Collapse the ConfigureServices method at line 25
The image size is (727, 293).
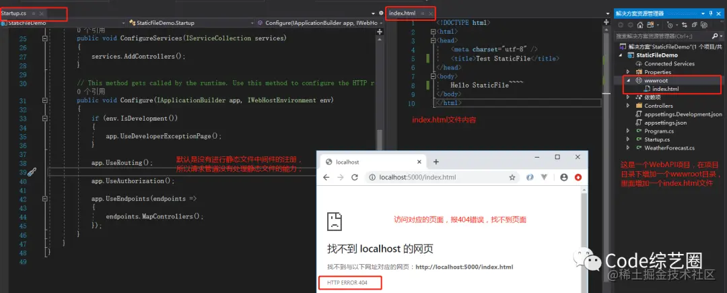[45, 39]
